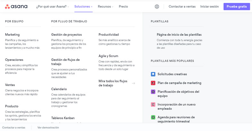Select Plan de campaña de marketing template
The image size is (252, 131).
pyautogui.click(x=179, y=83)
